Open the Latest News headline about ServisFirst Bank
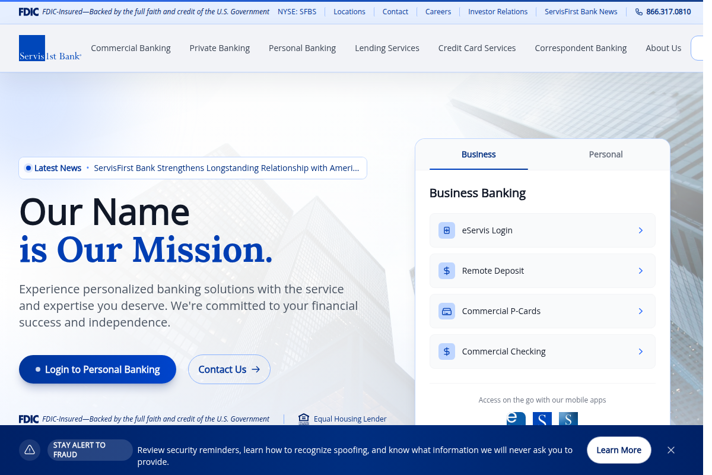 [x=227, y=168]
